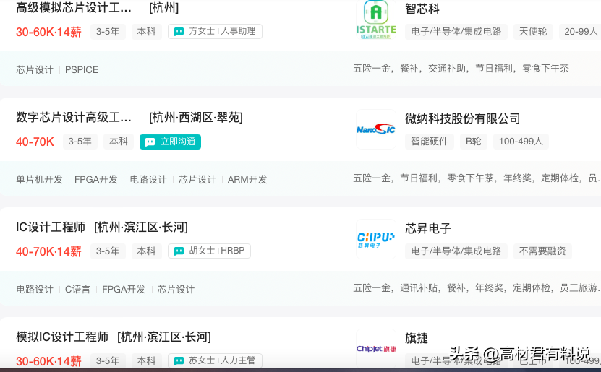This screenshot has width=601, height=372.
Task: Click the B轮 funding tag
Action: 474,142
